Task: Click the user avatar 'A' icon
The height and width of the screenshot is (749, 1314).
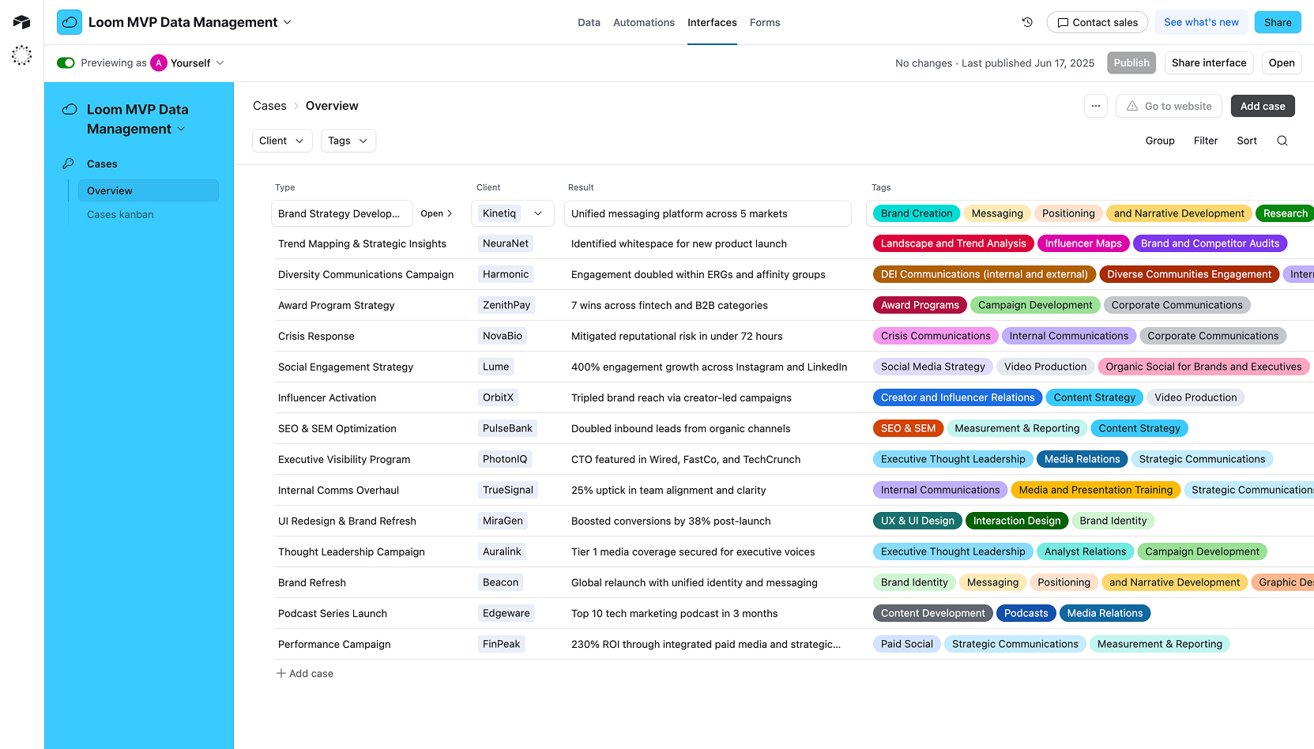Action: pyautogui.click(x=159, y=63)
